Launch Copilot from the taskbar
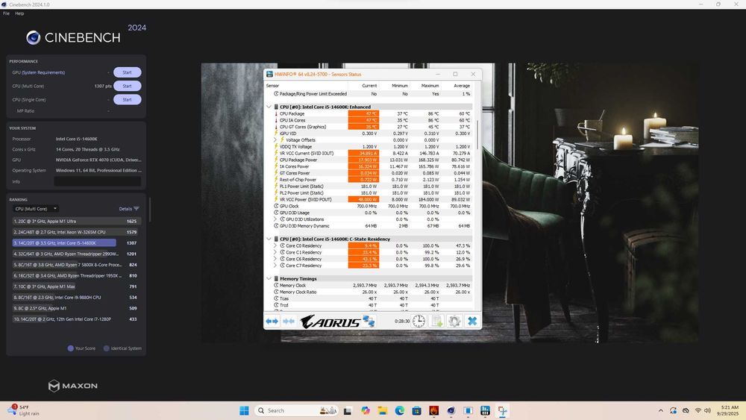The image size is (746, 420). point(366,410)
